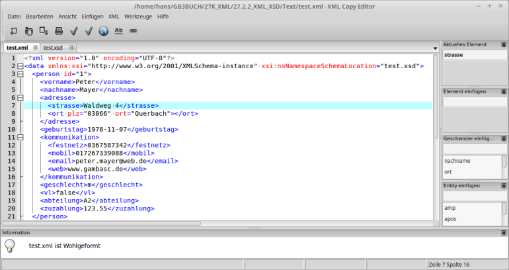The height and width of the screenshot is (270, 509).
Task: Check well-formedness with the blue checkmark icon
Action: coord(74,30)
